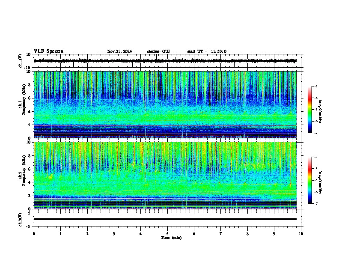The image size is (339, 262).
Task: Click the 'station=OUI' label
Action: 158,51
